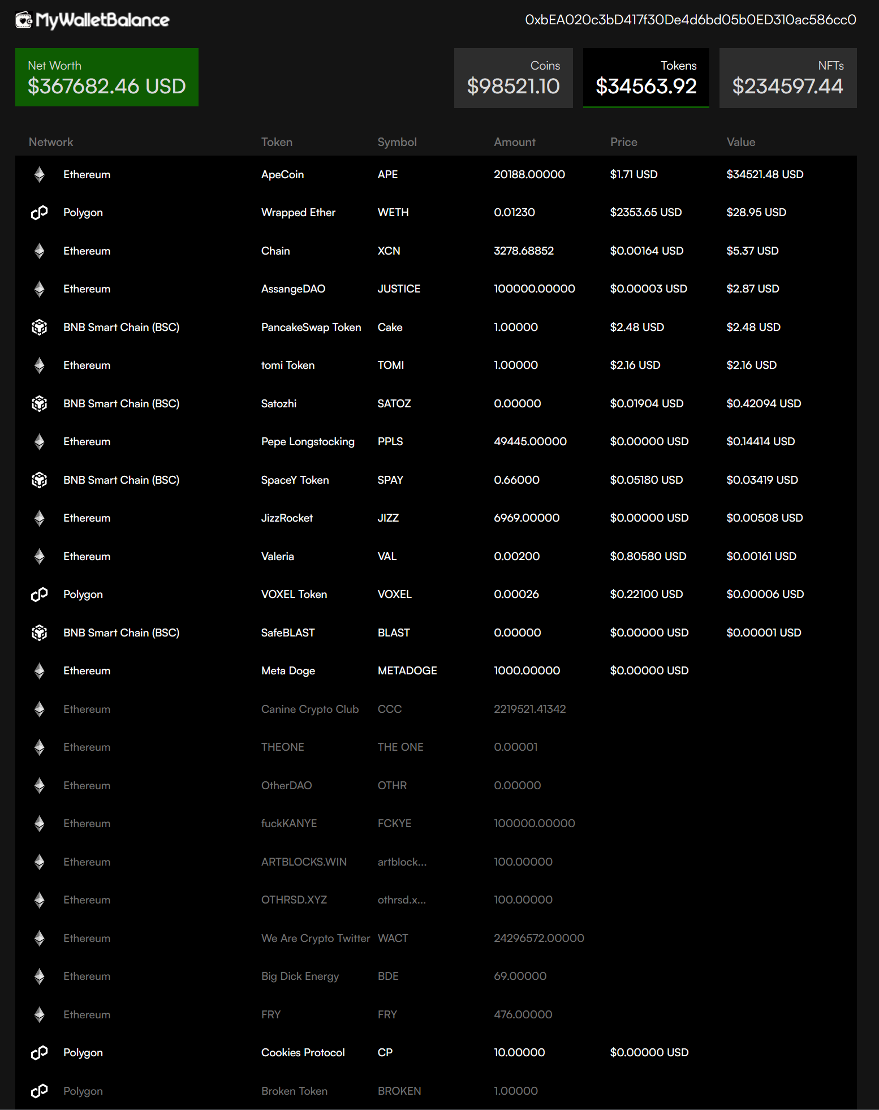The width and height of the screenshot is (879, 1110).
Task: Click the artblock... truncated symbol
Action: 402,862
